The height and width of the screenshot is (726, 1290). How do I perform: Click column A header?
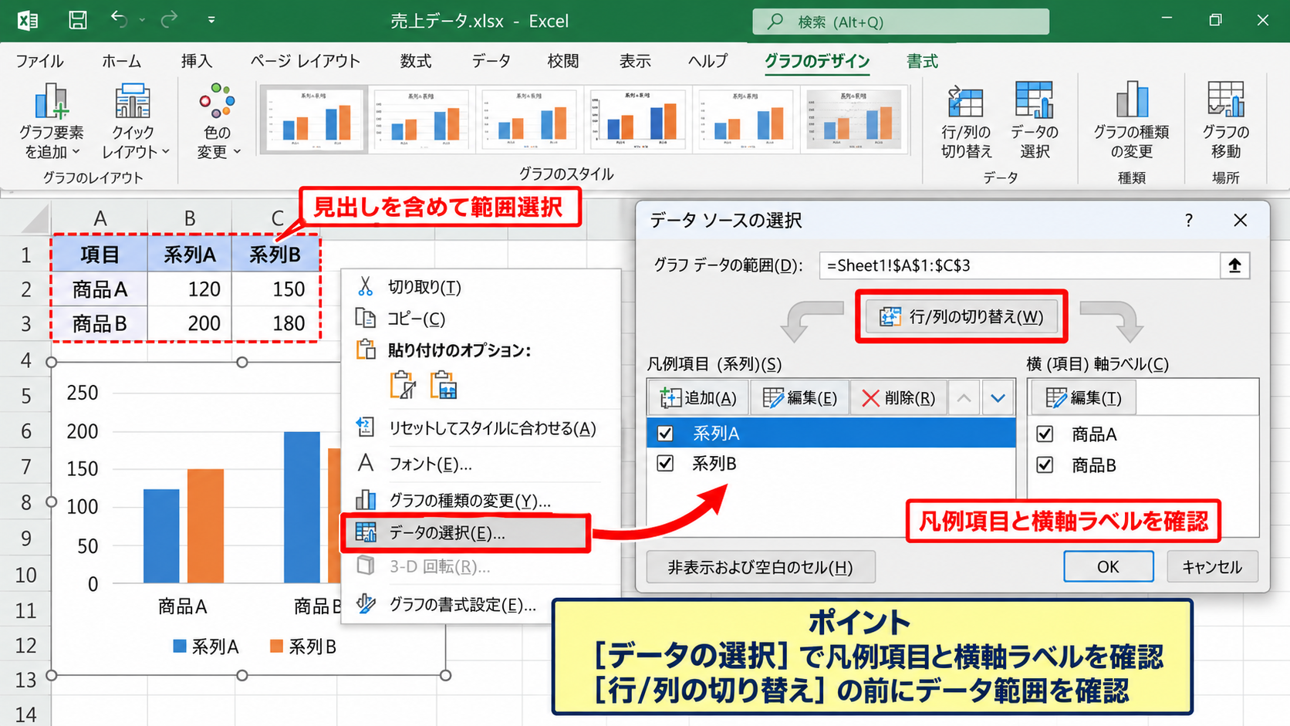click(100, 219)
